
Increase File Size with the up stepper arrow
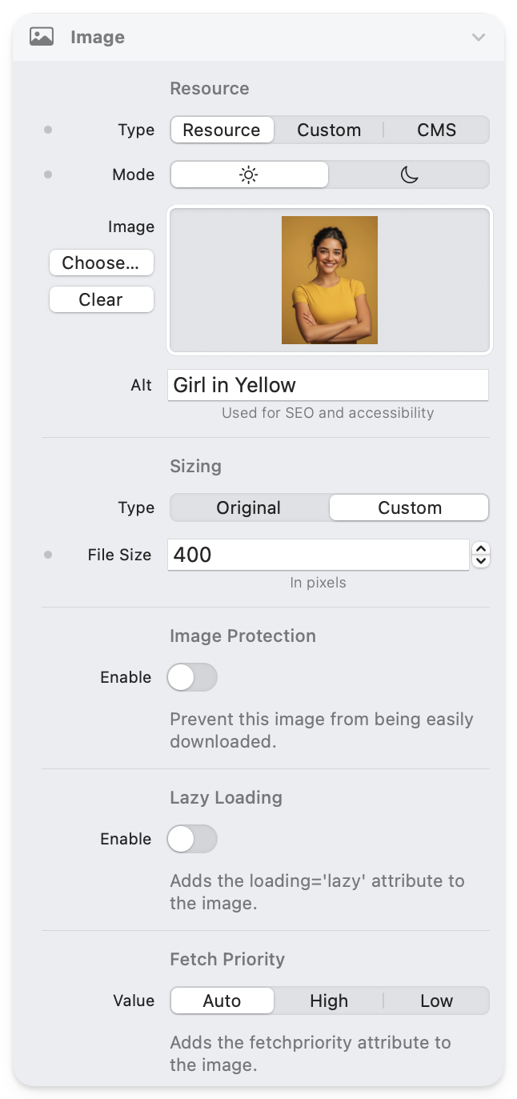(481, 548)
